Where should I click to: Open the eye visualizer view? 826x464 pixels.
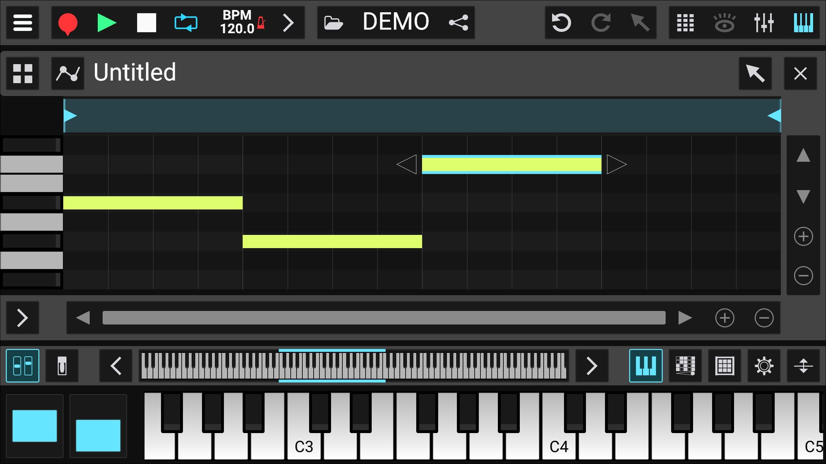pyautogui.click(x=724, y=23)
